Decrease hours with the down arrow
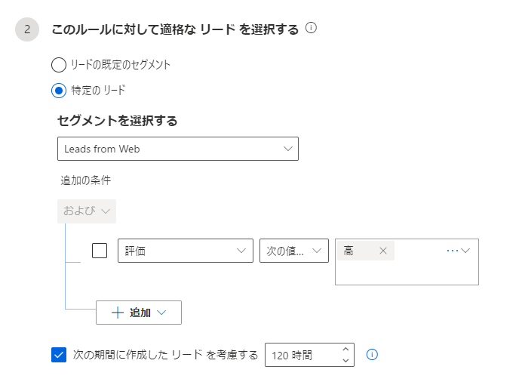Image resolution: width=522 pixels, height=382 pixels. coord(345,360)
